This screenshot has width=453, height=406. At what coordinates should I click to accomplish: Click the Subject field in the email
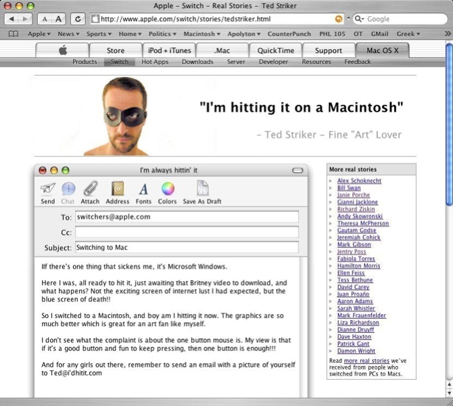click(187, 248)
